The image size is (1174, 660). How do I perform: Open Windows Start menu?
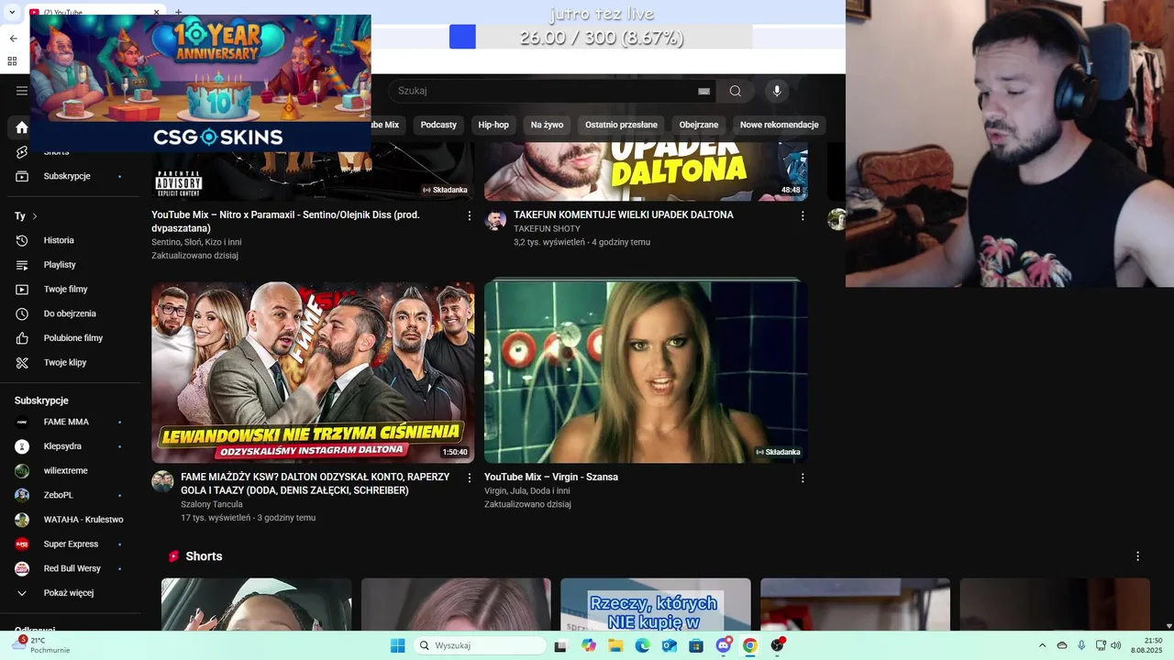(x=397, y=645)
